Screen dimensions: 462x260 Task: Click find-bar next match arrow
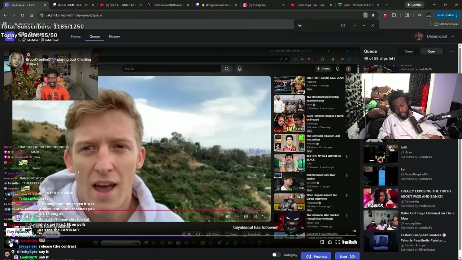(x=364, y=25)
